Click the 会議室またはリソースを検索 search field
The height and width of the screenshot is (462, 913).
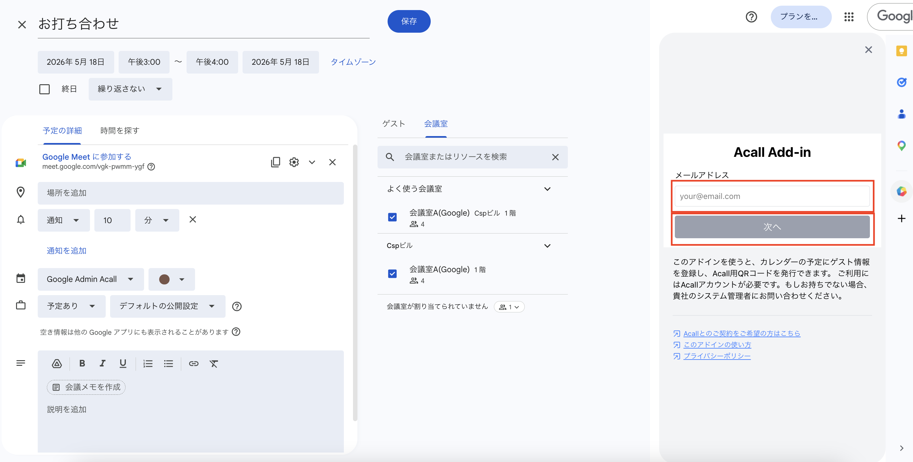click(473, 157)
